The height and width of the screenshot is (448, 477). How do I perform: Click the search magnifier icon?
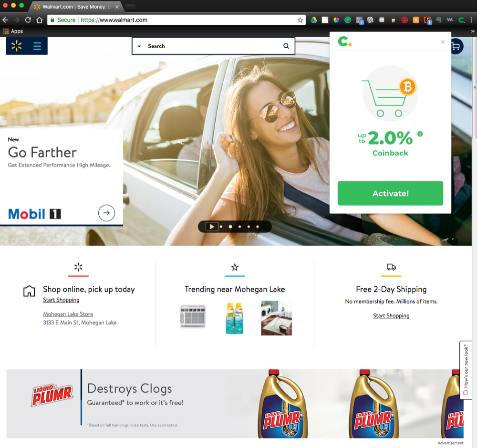(286, 46)
